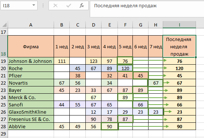204x138 pixels.
Task: Click the GlaxoSmithKline week 3 cell 12
Action: coord(93,112)
